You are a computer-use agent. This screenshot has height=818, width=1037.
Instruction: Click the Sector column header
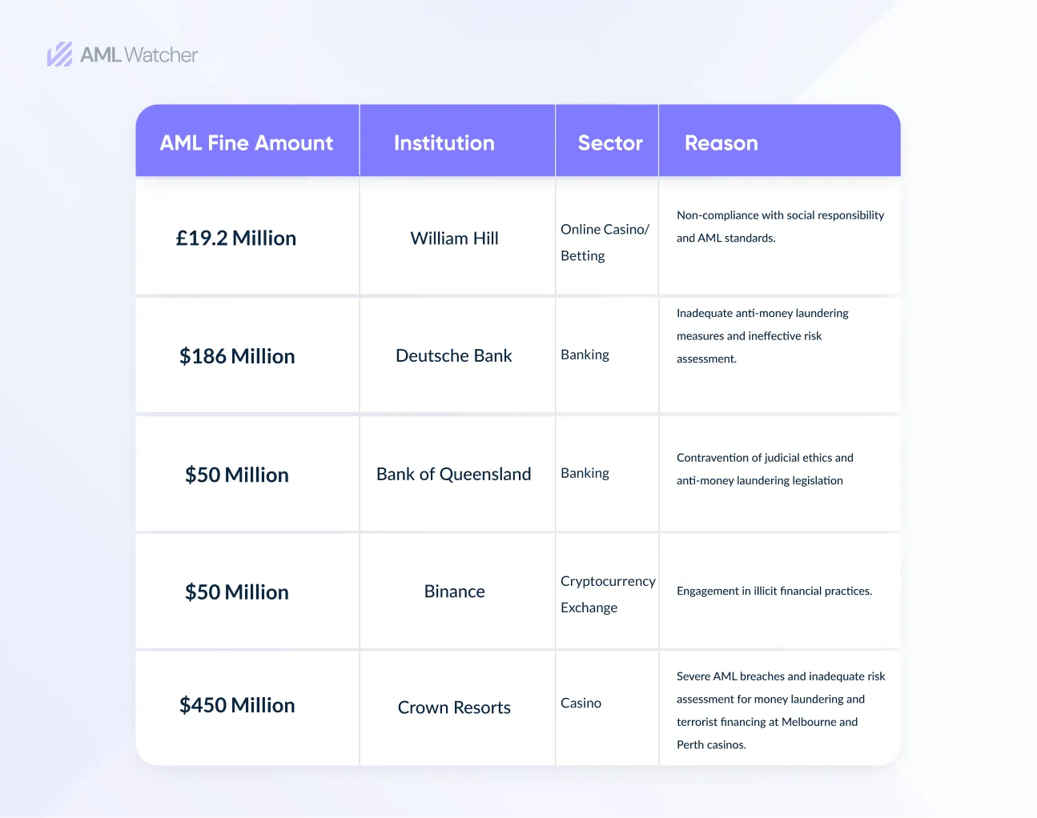[610, 142]
